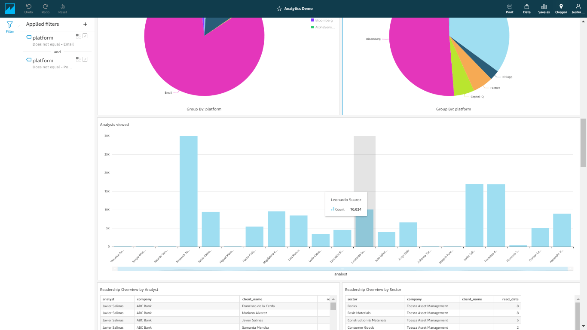Click the Undo icon
This screenshot has width=587, height=330.
pyautogui.click(x=28, y=6)
